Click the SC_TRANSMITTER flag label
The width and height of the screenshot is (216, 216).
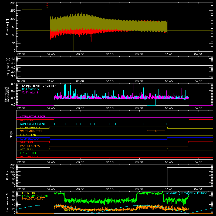[x=31, y=131]
